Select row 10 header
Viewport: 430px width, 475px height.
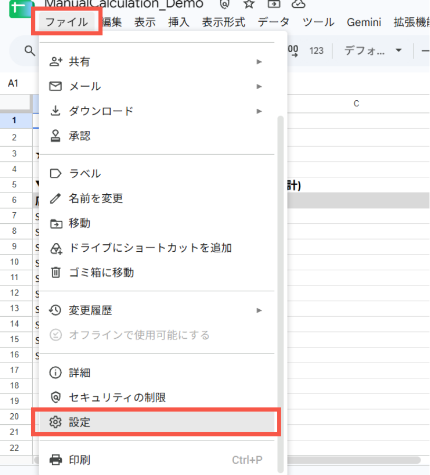(14, 262)
